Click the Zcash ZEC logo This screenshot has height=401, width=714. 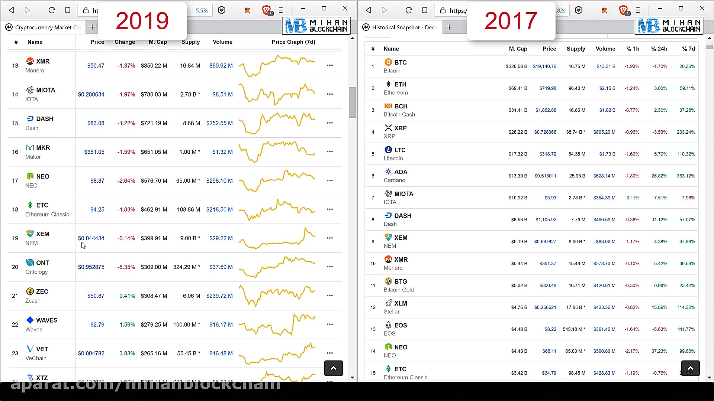coord(30,291)
